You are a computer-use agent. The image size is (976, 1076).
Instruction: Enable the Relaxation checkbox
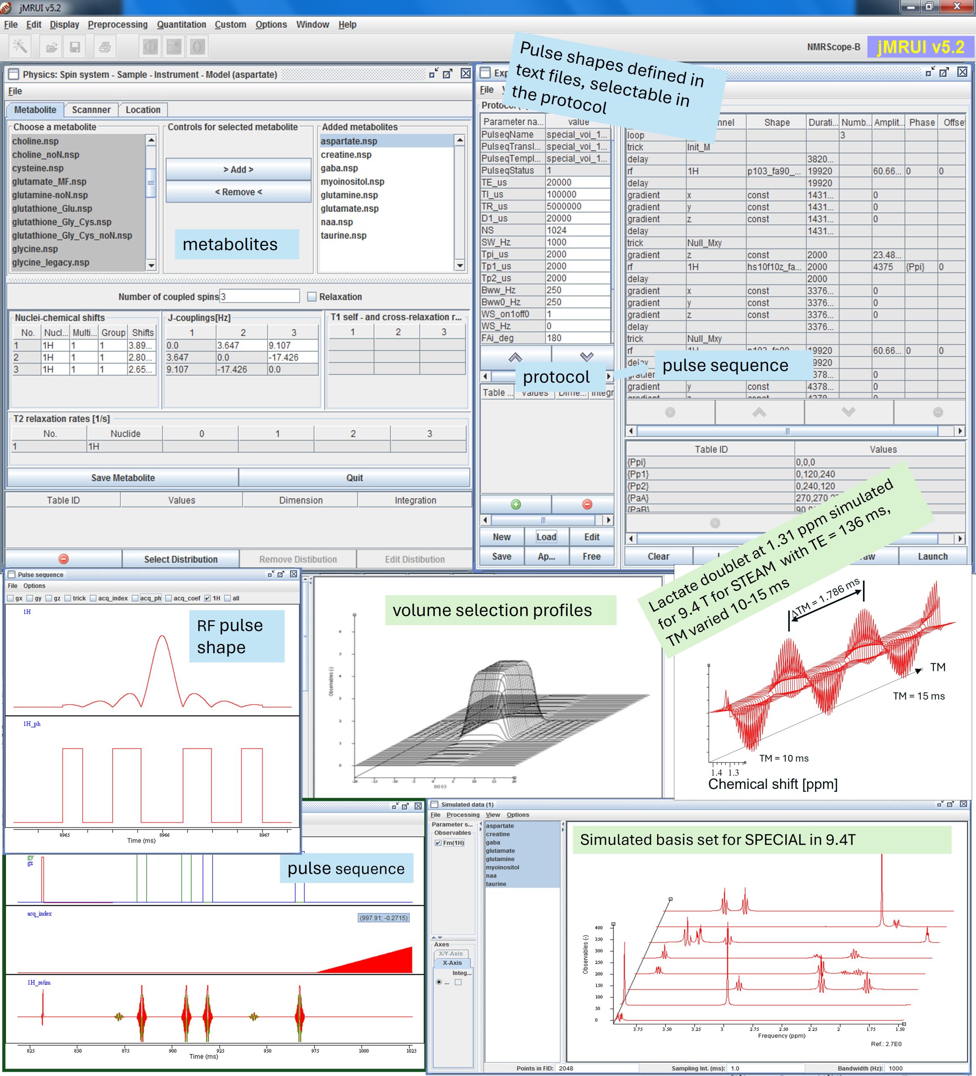(312, 297)
